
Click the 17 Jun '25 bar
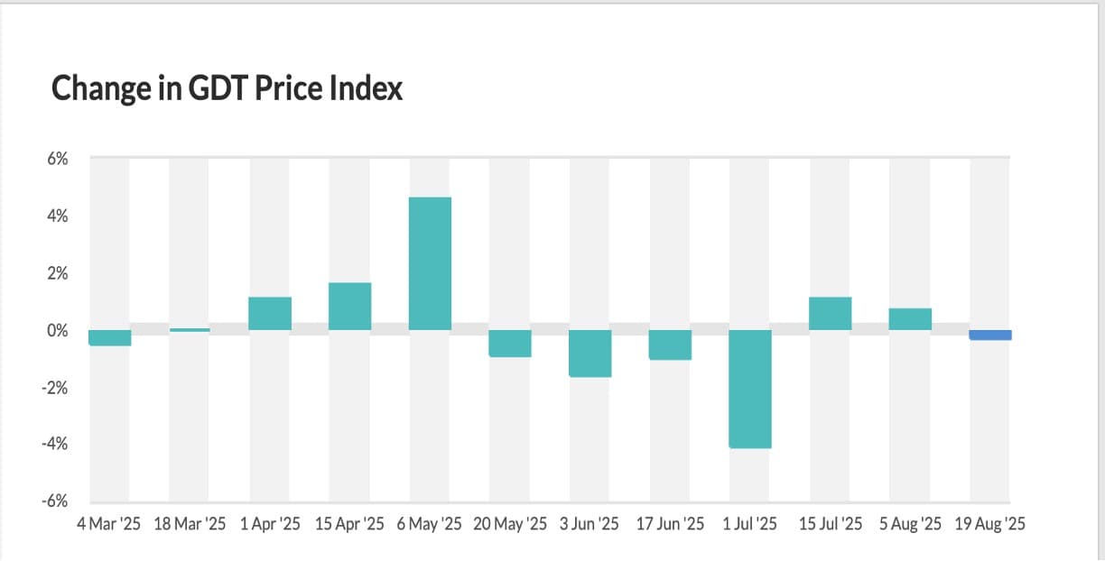point(670,345)
